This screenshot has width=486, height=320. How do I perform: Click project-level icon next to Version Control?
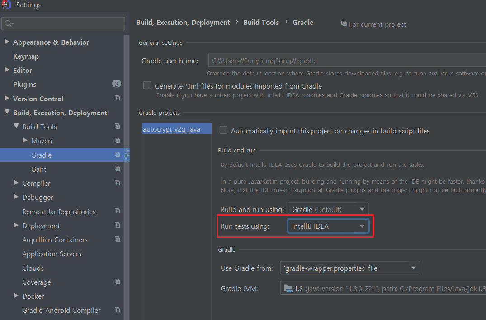[x=117, y=99]
